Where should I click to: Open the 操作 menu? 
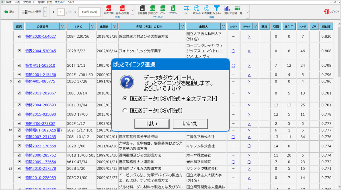coord(9,2)
